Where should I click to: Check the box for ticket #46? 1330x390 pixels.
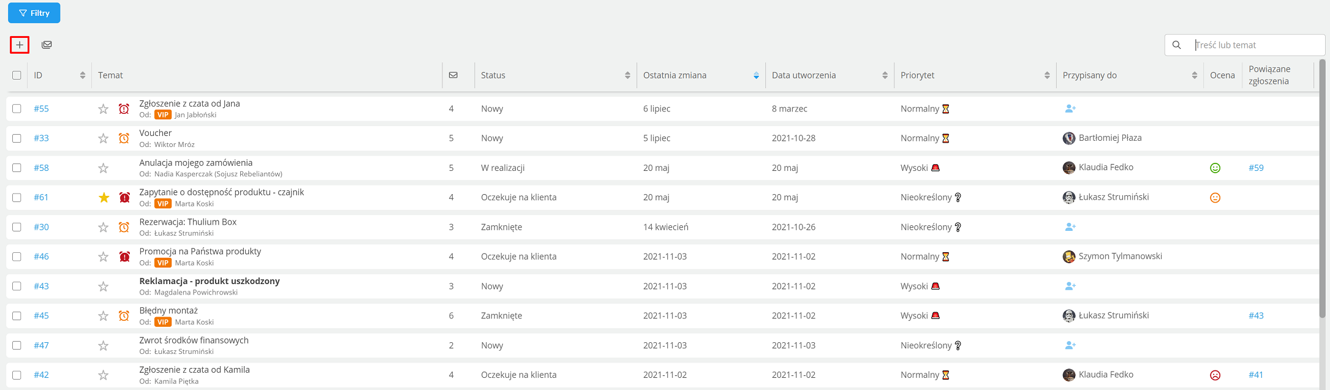pyautogui.click(x=17, y=257)
